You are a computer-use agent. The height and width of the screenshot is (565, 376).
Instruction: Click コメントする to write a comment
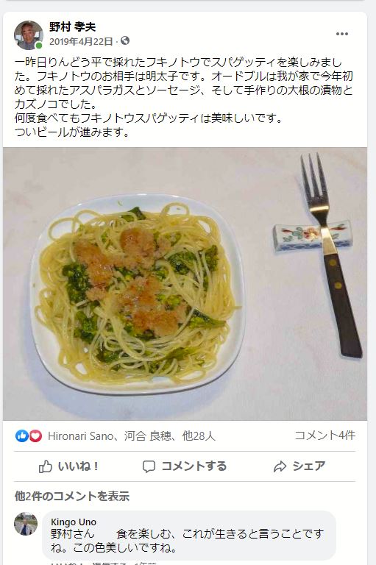point(184,466)
